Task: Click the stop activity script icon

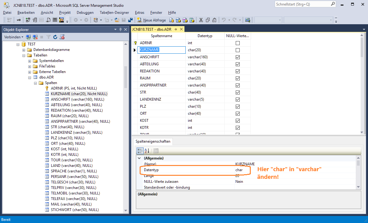Action: 62,37
